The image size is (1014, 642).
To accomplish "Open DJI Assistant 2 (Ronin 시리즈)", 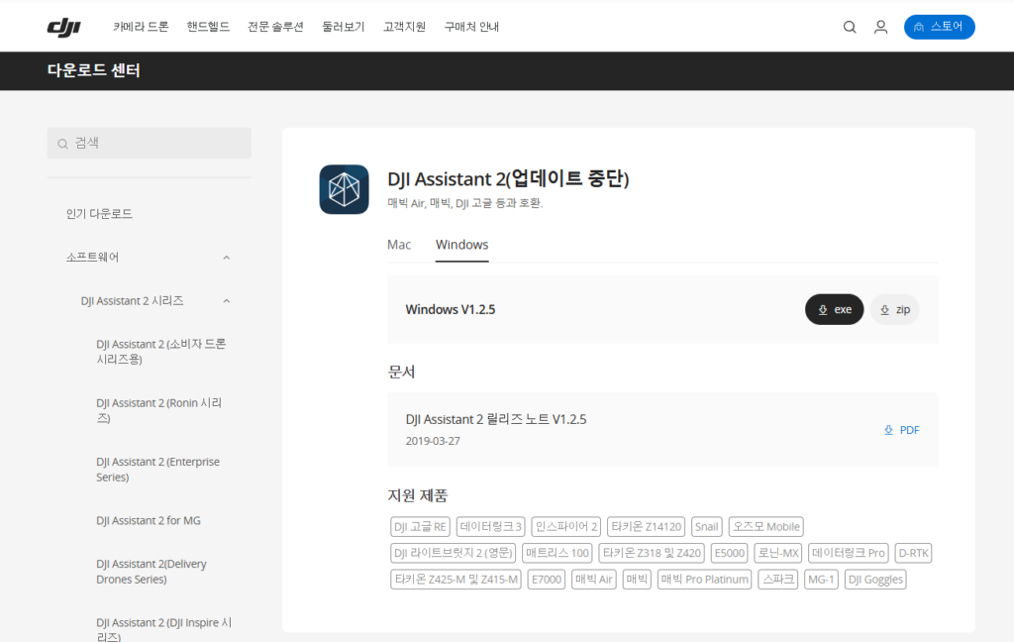I will coord(159,410).
